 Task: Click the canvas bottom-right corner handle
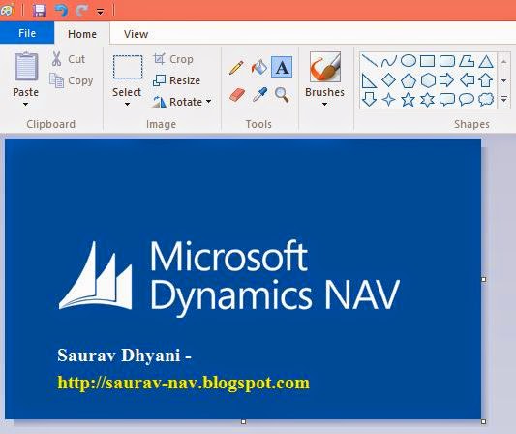coord(484,421)
